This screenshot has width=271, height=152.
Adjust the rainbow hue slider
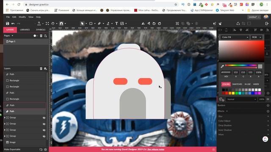[241, 65]
